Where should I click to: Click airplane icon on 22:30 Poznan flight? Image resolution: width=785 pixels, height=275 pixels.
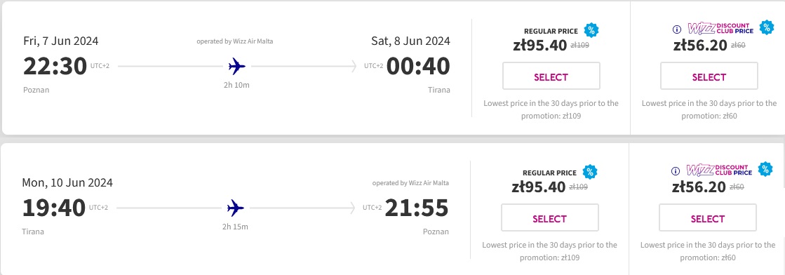[x=237, y=66]
